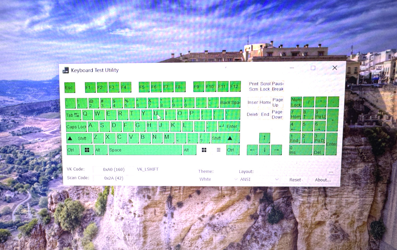The image size is (397, 250).
Task: Select the Scroll Lock key
Action: (265, 86)
